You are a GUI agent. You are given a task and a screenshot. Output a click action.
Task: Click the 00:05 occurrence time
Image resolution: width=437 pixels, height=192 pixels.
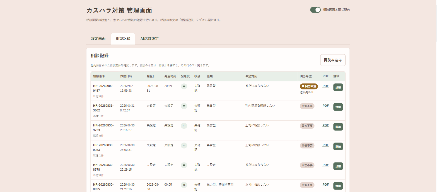pos(168,184)
